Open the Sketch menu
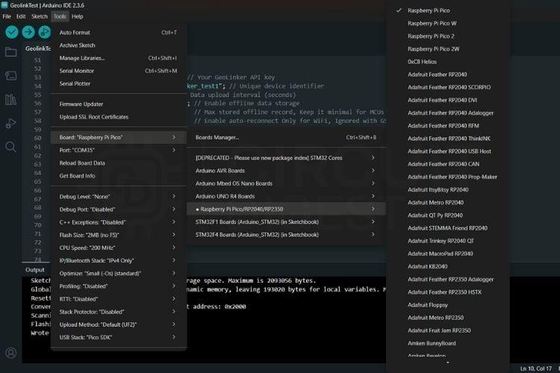560x373 pixels. [40, 16]
